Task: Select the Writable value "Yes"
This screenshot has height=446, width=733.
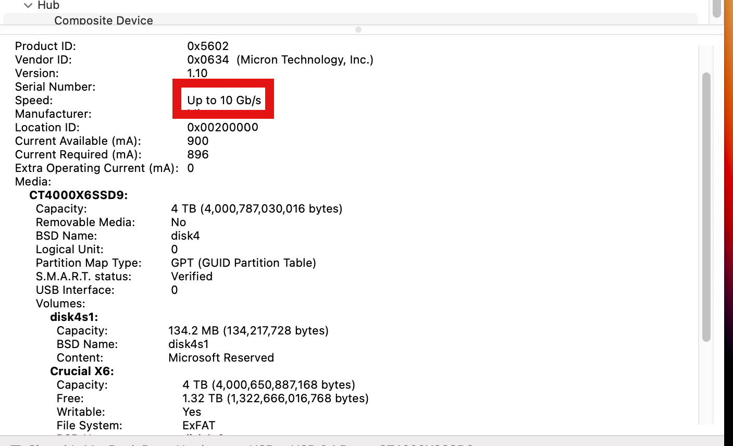Action: [x=192, y=412]
